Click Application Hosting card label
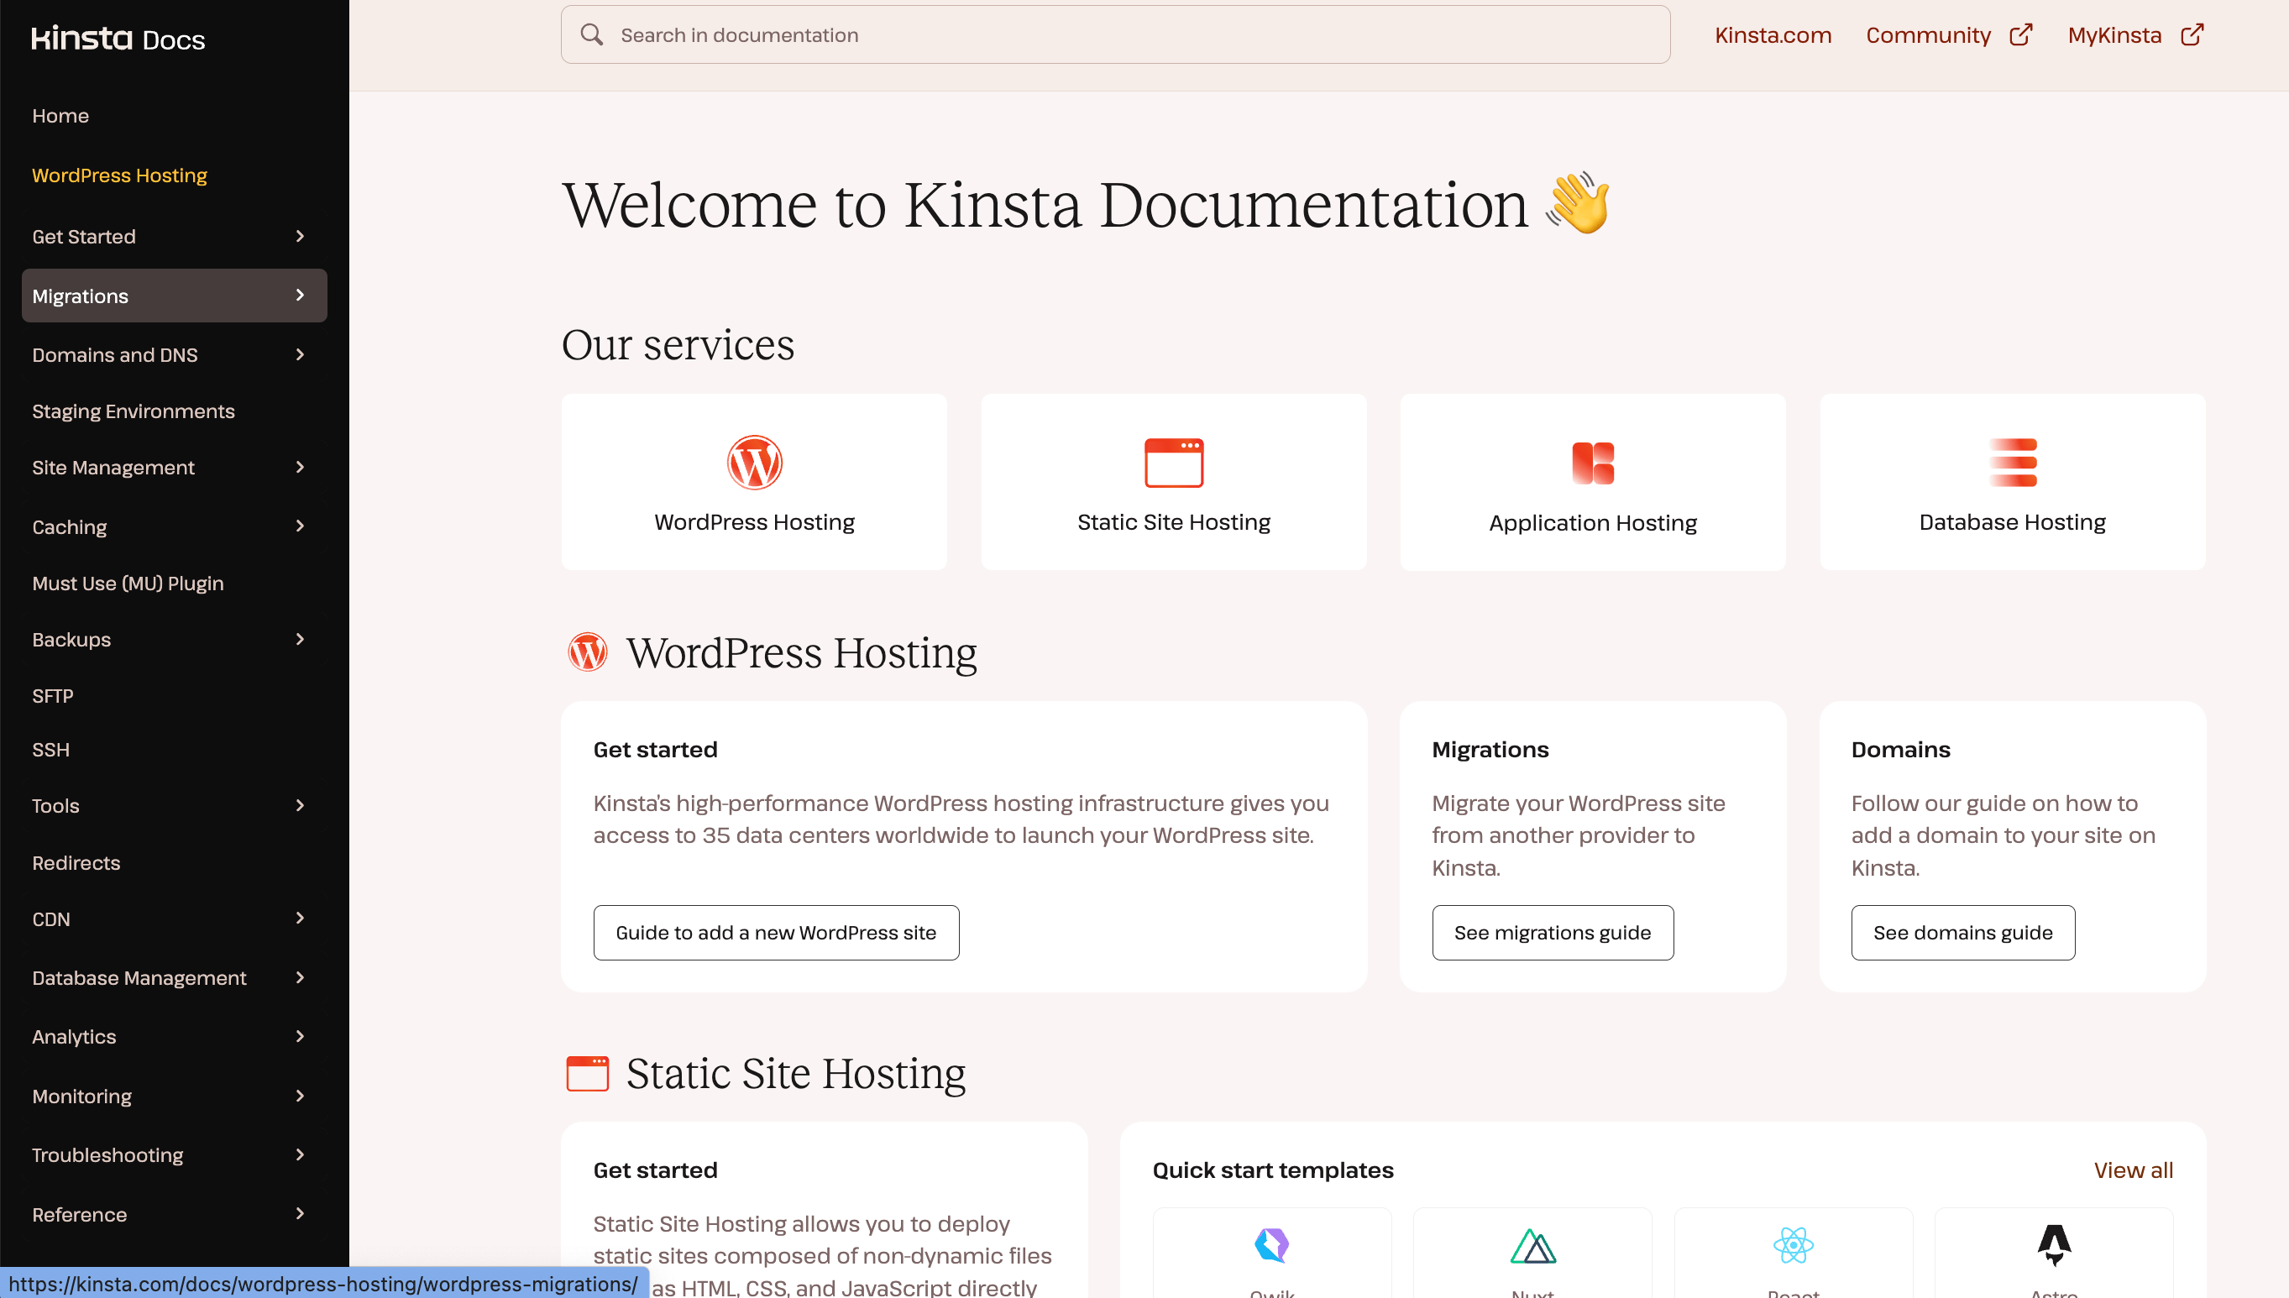 point(1593,523)
